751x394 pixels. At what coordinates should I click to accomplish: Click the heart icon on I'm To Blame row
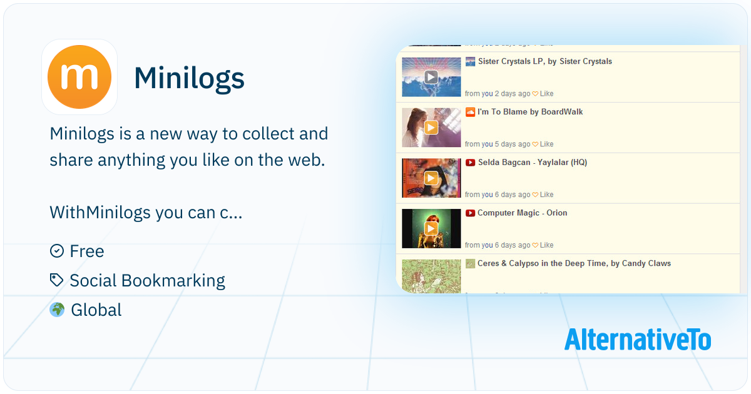click(536, 144)
